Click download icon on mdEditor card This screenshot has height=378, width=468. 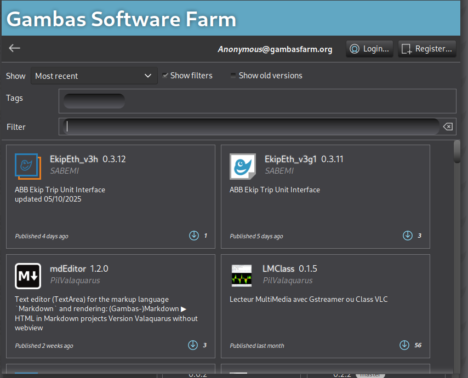click(x=193, y=345)
